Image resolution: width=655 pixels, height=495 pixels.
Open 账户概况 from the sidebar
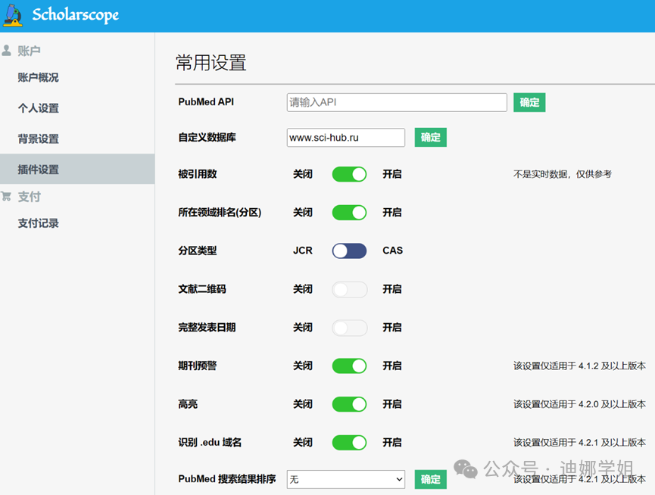point(38,77)
